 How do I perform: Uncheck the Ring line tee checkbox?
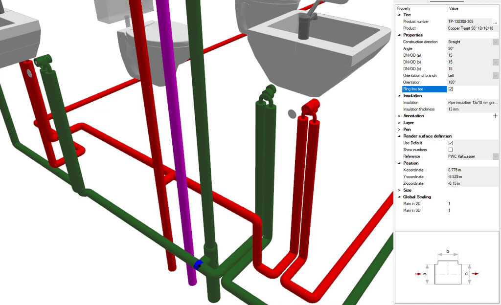451,89
